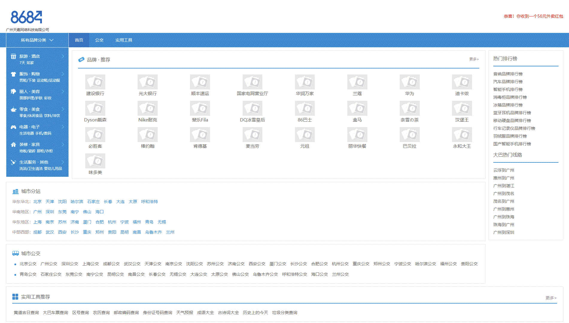
Task: Open the 味多美 brand thumbnail
Action: point(95,161)
